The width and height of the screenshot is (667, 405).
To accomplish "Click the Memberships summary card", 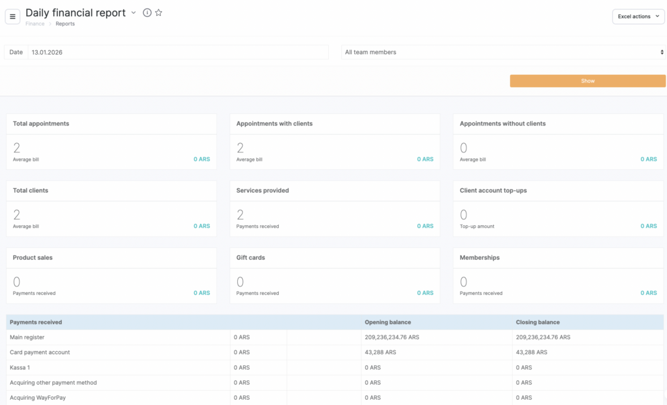I will (x=558, y=276).
